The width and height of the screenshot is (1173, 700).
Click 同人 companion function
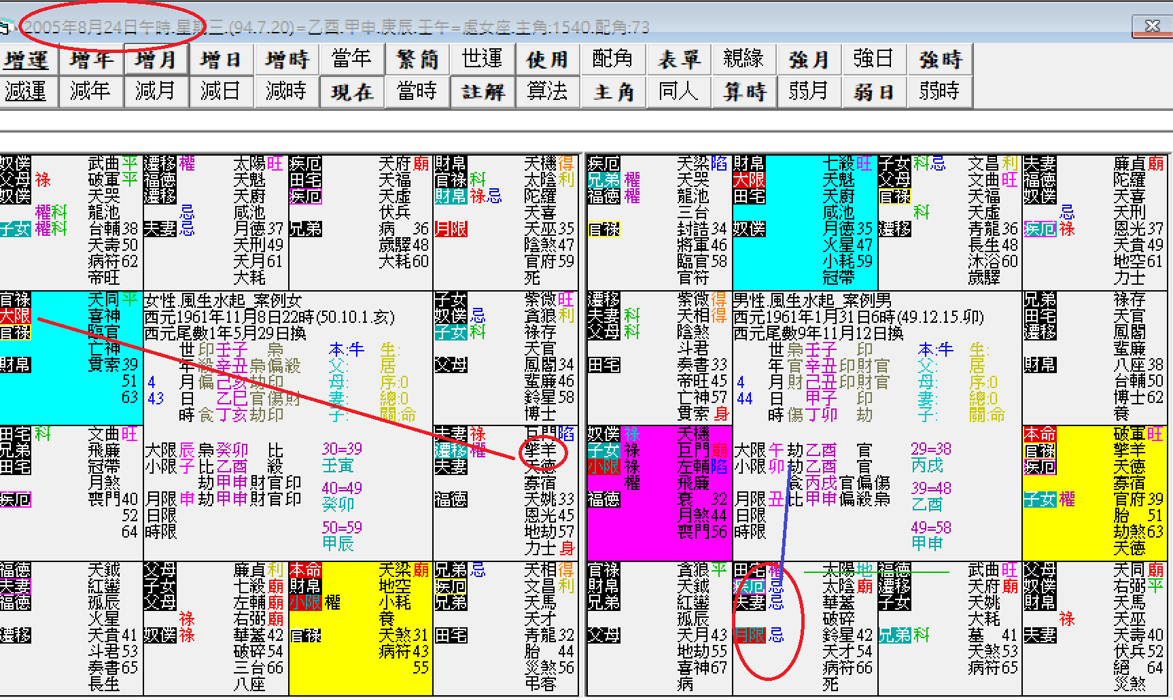(679, 92)
